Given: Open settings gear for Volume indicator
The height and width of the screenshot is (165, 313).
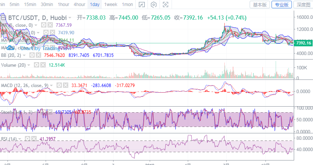Looking at the screenshot, I should pyautogui.click(x=37, y=65).
